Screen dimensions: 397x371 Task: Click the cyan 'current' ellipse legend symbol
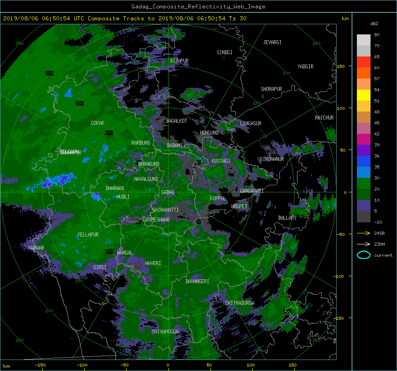point(363,255)
